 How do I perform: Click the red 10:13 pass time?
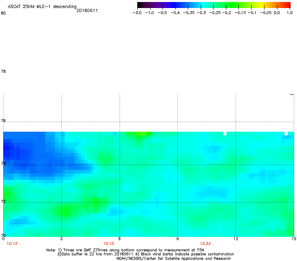click(x=12, y=244)
